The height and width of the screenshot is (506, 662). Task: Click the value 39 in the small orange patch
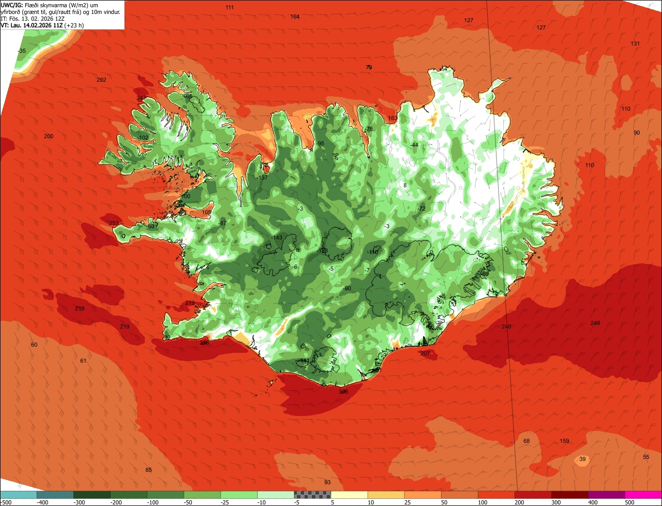point(582,459)
